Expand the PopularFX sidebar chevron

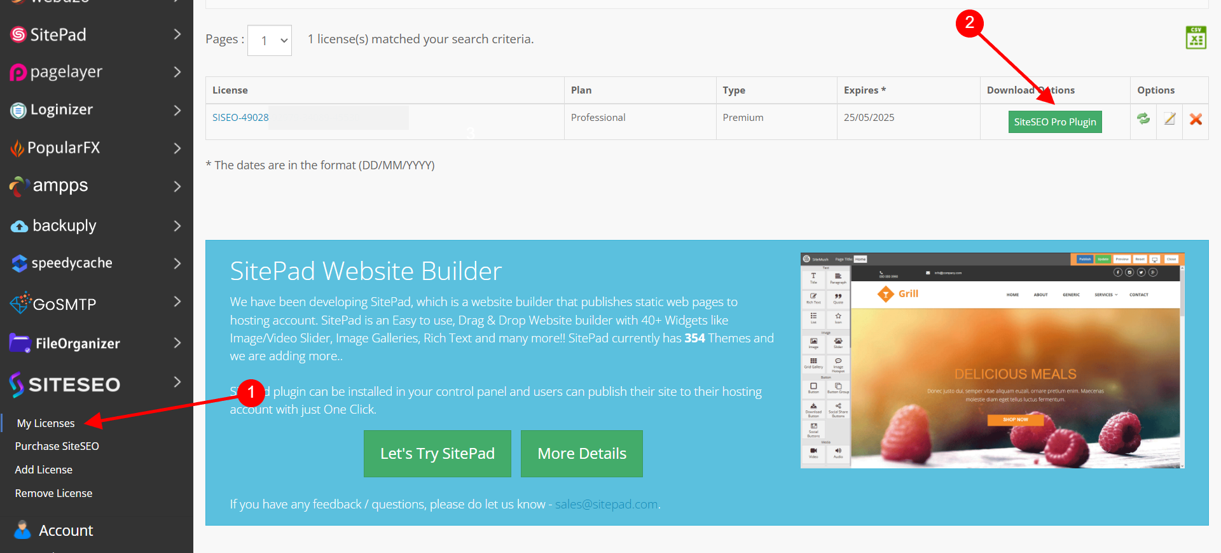(x=177, y=148)
